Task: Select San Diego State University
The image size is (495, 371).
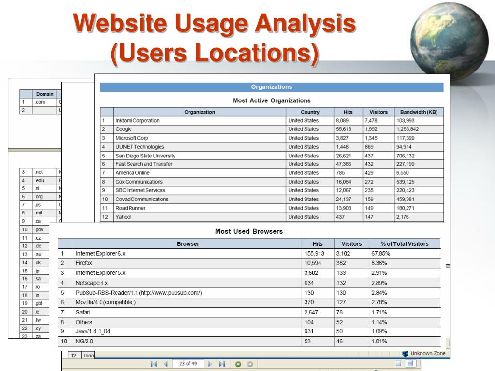Action: pos(272,156)
